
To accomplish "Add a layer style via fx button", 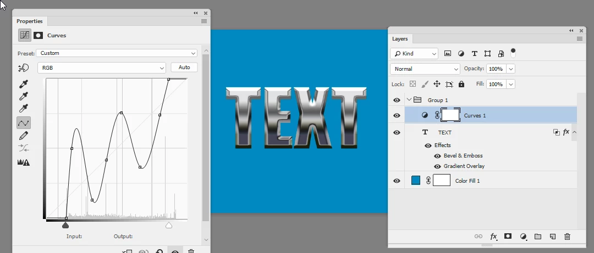I will tap(493, 237).
